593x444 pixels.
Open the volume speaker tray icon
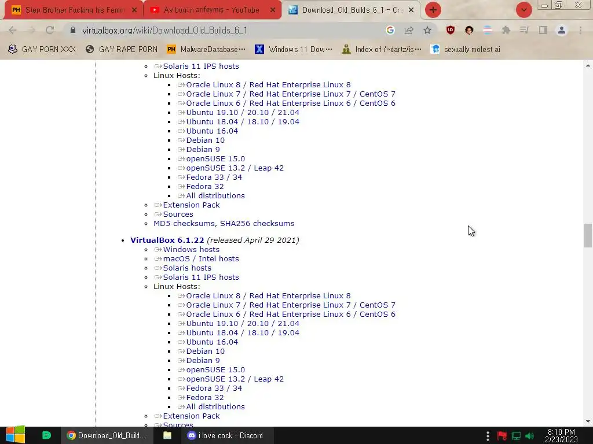pos(529,436)
